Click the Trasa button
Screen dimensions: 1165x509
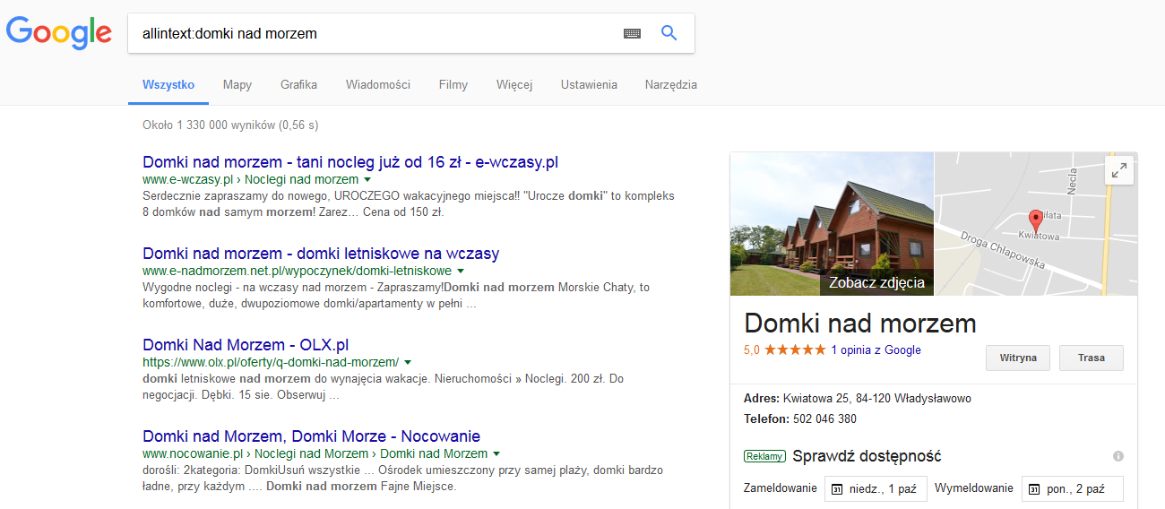tap(1092, 358)
